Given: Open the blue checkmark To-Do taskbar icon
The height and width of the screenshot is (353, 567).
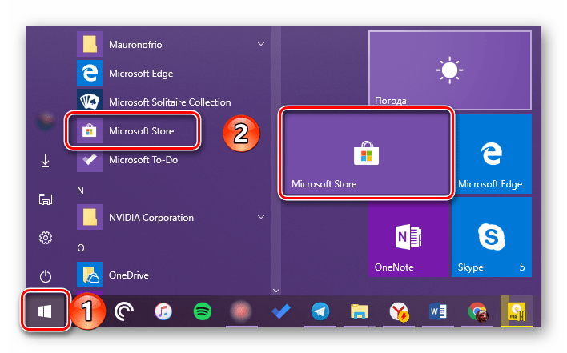Looking at the screenshot, I should [281, 311].
